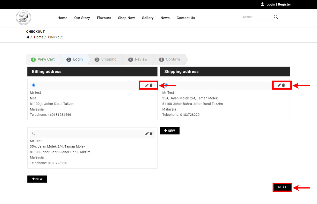
Task: Click the home icon in breadcrumb
Action: point(28,37)
